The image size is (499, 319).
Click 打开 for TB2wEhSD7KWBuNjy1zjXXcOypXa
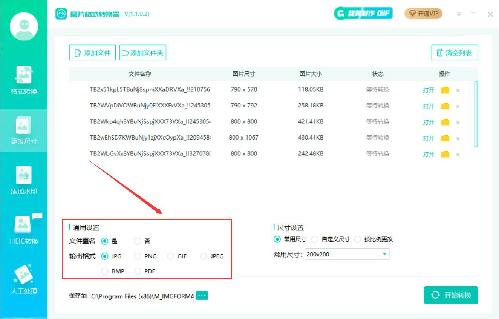(429, 138)
